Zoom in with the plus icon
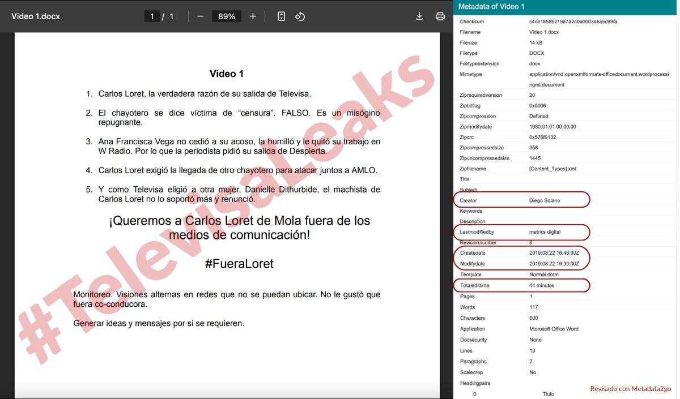 pos(253,16)
